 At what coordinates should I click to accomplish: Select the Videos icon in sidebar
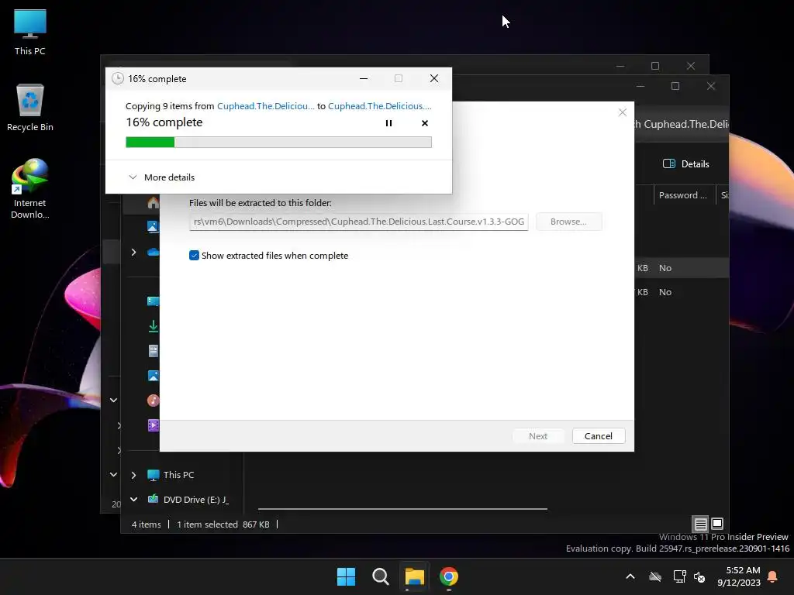click(x=153, y=425)
